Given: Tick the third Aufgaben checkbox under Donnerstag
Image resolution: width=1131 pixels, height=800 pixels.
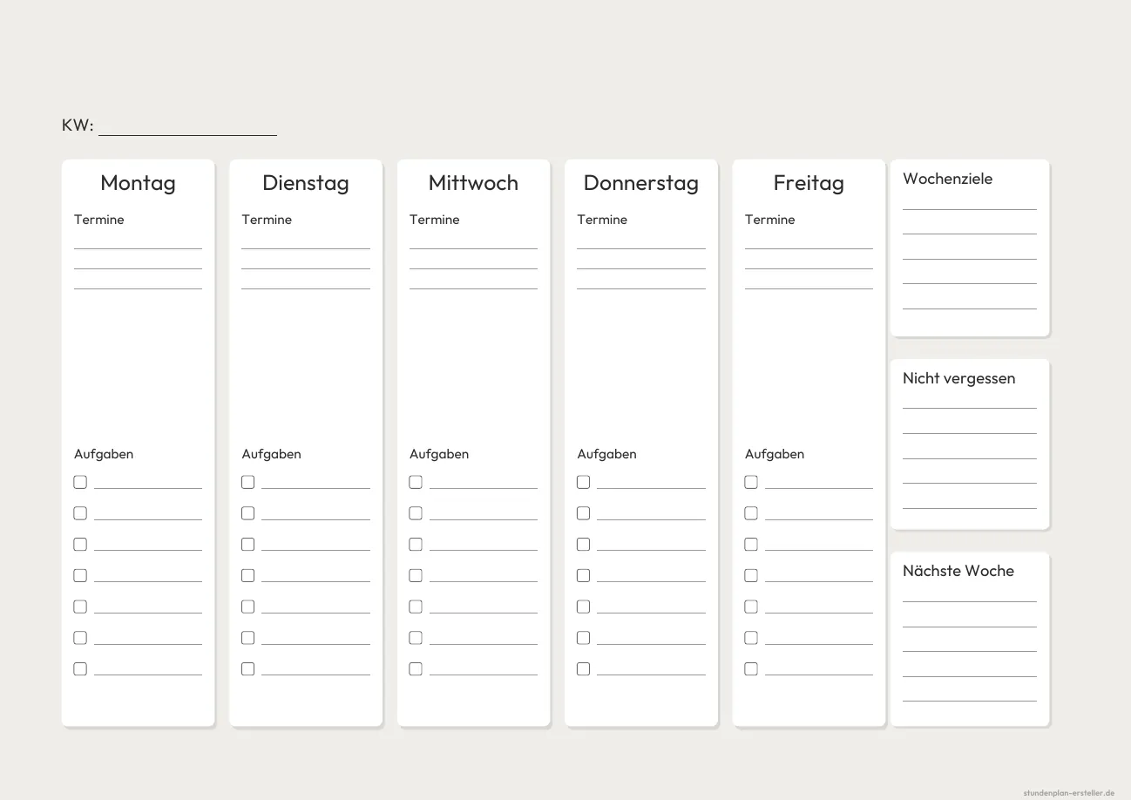Looking at the screenshot, I should point(584,545).
